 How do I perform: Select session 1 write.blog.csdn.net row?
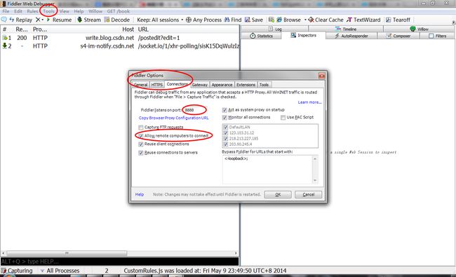click(x=120, y=38)
